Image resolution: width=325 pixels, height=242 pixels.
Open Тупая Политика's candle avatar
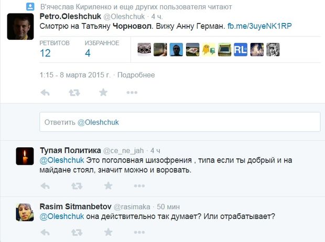tap(24, 154)
